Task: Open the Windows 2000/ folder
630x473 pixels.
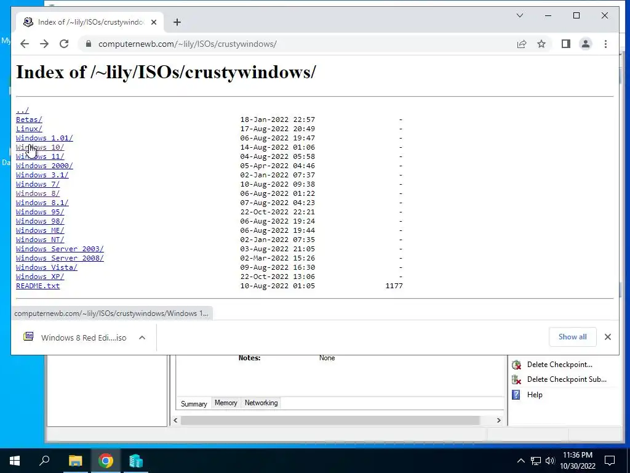Action: 44,166
